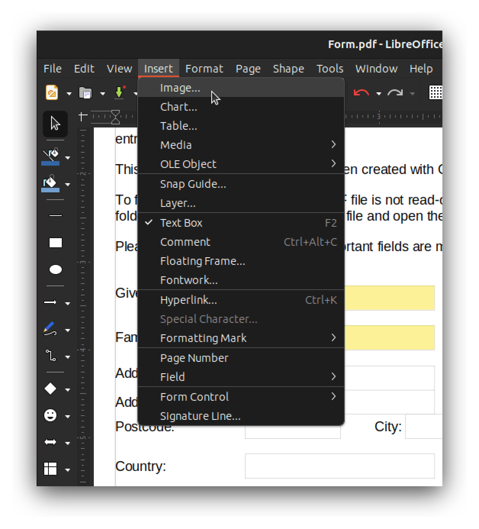Screen dimensions: 479x529
Task: Click the Open file icon
Action: [x=85, y=93]
